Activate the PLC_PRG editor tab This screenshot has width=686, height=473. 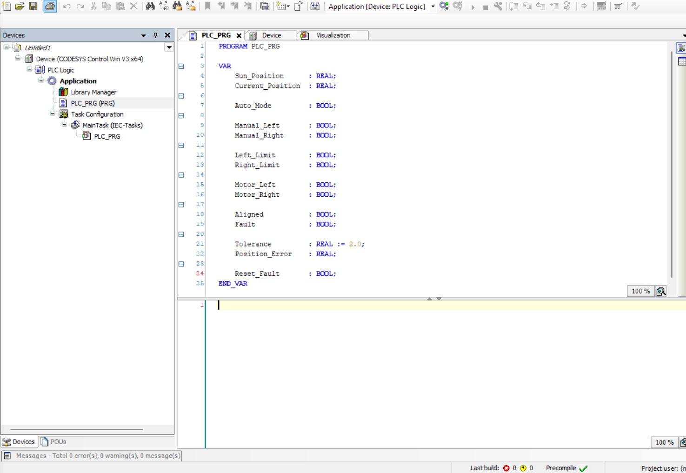pyautogui.click(x=216, y=35)
